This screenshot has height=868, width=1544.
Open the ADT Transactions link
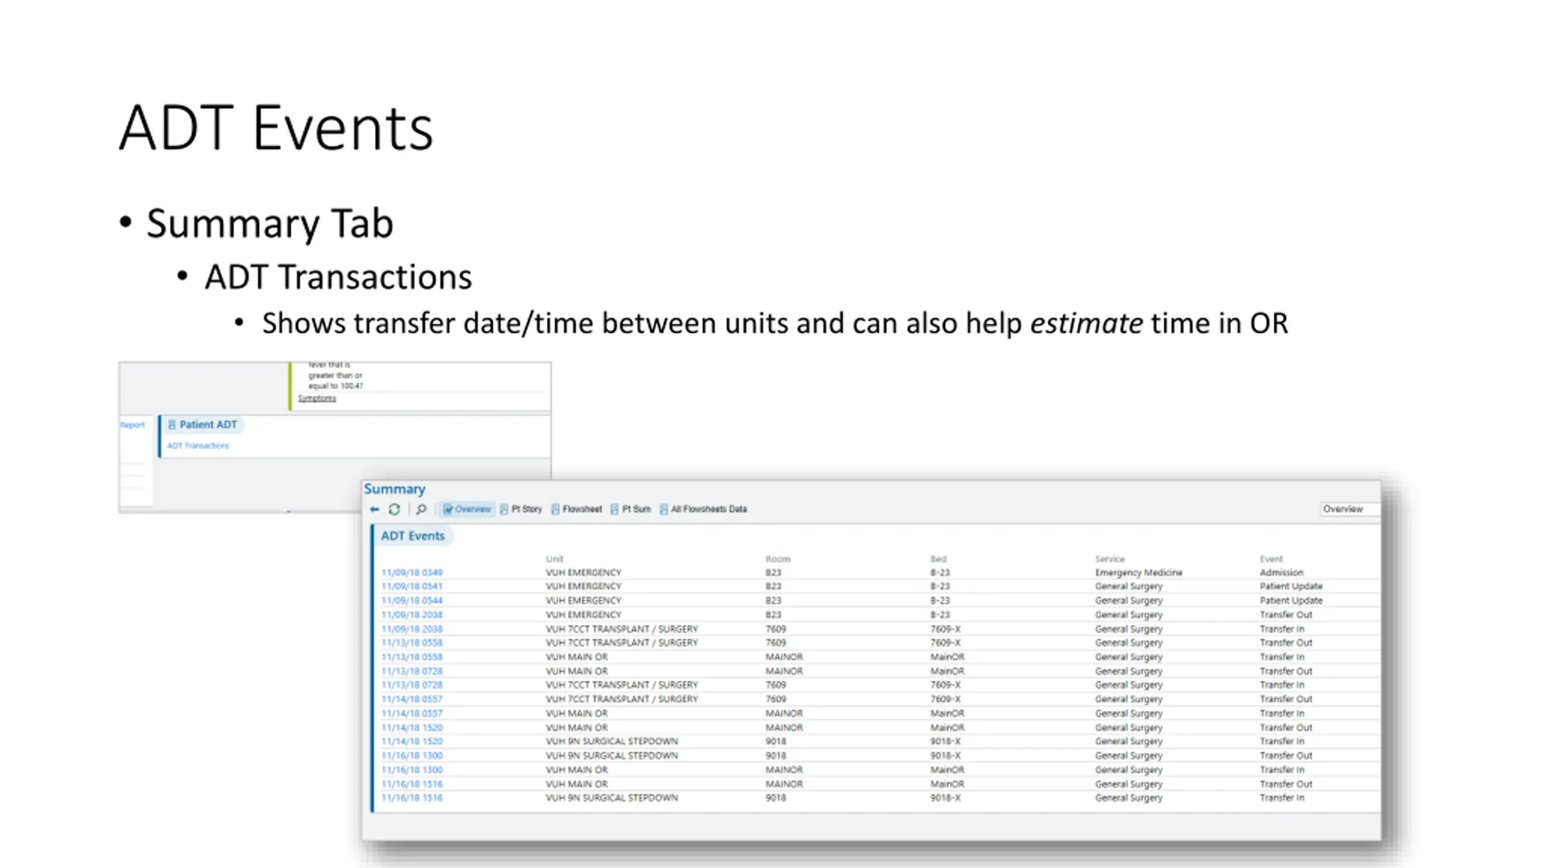[198, 445]
